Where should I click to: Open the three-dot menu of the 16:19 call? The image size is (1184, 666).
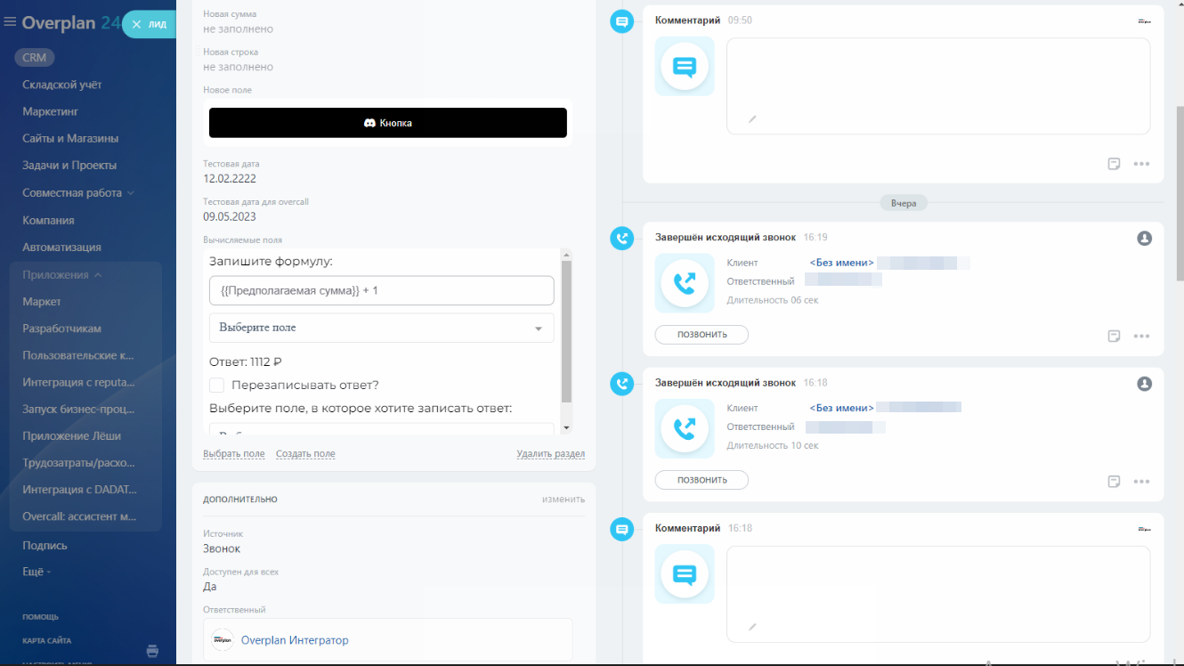pos(1142,336)
